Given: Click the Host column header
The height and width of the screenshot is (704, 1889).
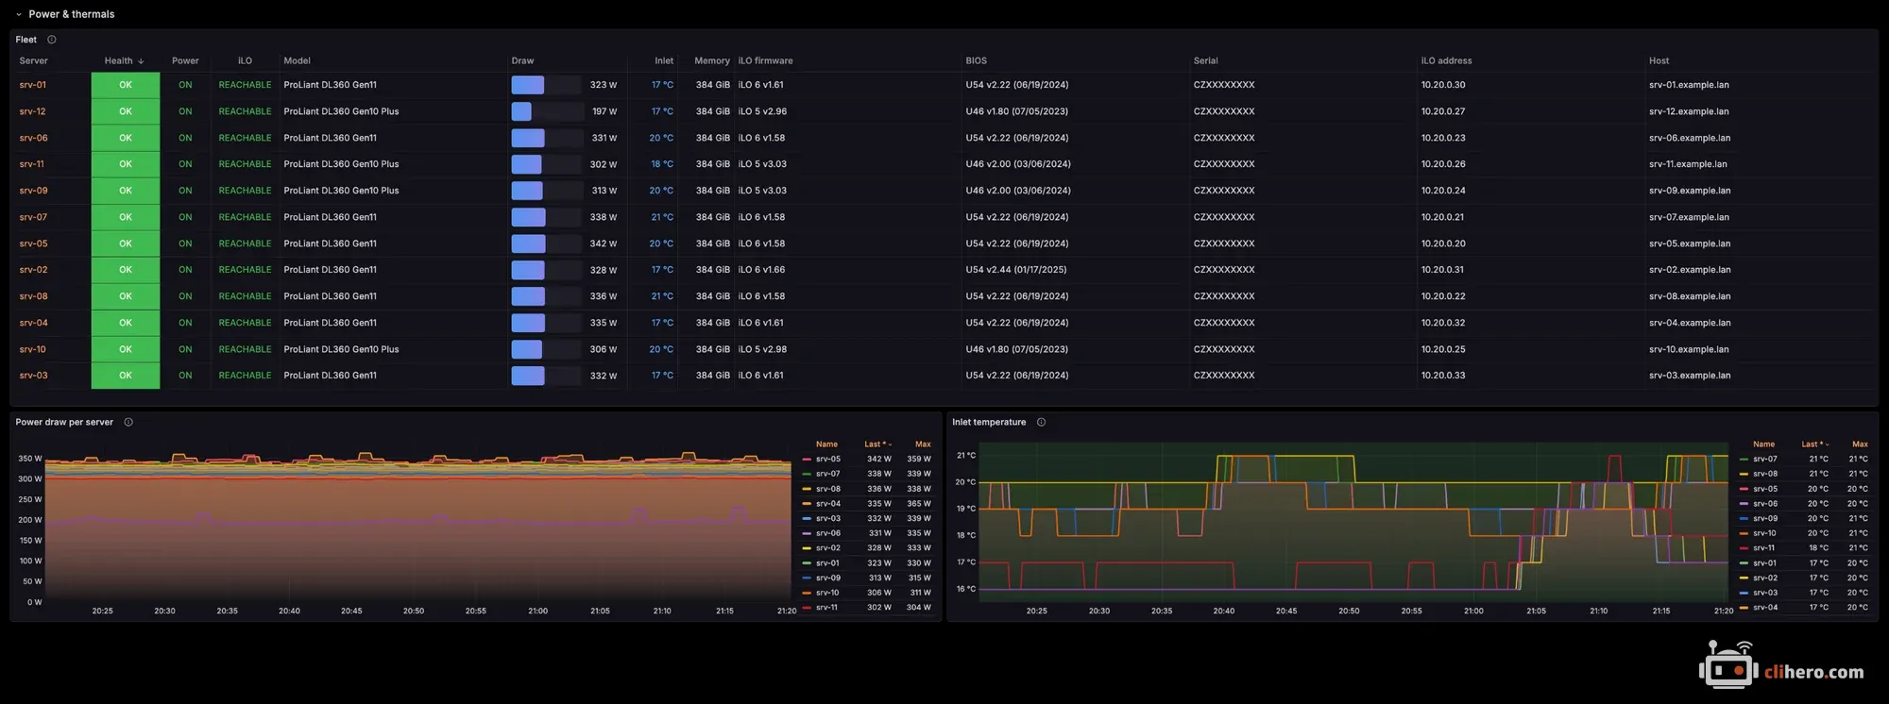Looking at the screenshot, I should click(x=1659, y=60).
